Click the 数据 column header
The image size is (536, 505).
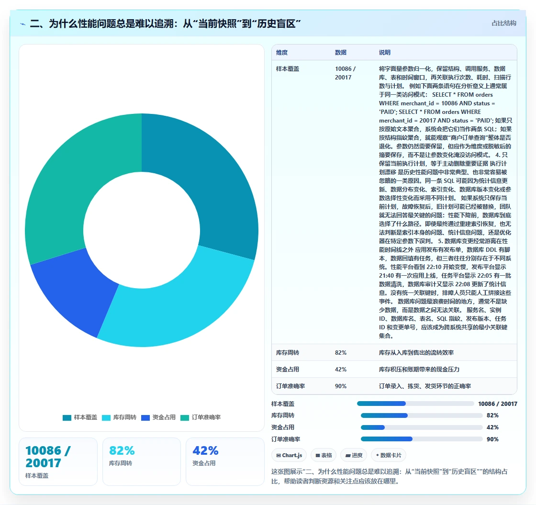[341, 52]
